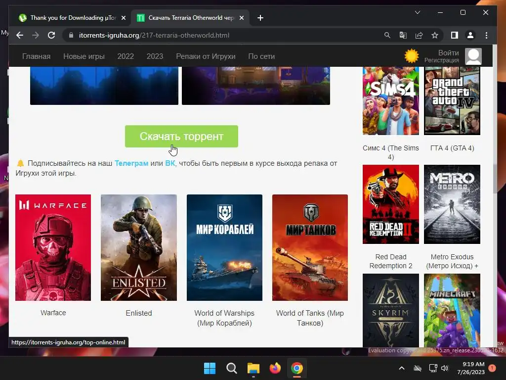The width and height of the screenshot is (506, 380).
Task: Select the Скачать Terraria Otherworld tab
Action: (191, 18)
